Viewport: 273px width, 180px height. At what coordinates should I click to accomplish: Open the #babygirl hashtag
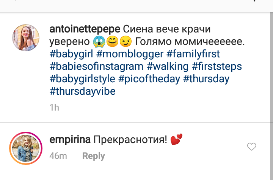click(x=71, y=54)
